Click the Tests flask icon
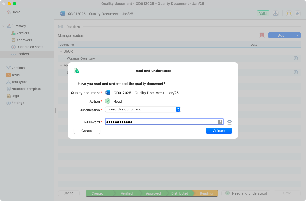The image size is (306, 201). pos(8,75)
